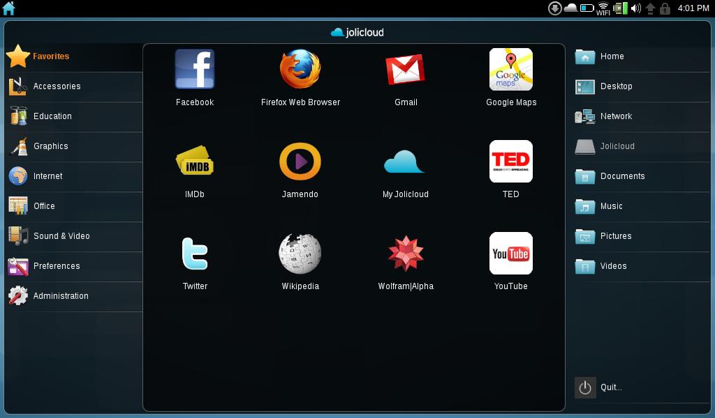715x418 pixels.
Task: Open the Gmail app icon
Action: point(406,69)
